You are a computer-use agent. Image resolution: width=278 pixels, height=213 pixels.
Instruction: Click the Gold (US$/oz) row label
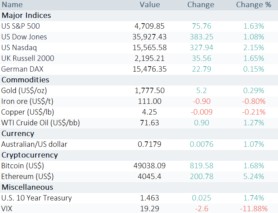[x=24, y=91]
